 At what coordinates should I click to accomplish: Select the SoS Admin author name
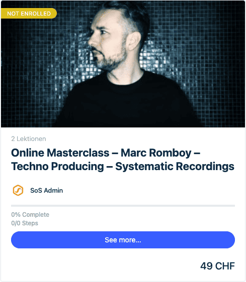coord(46,190)
